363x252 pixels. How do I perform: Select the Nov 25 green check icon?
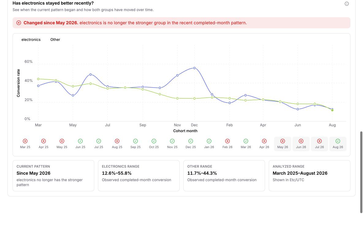click(x=172, y=141)
